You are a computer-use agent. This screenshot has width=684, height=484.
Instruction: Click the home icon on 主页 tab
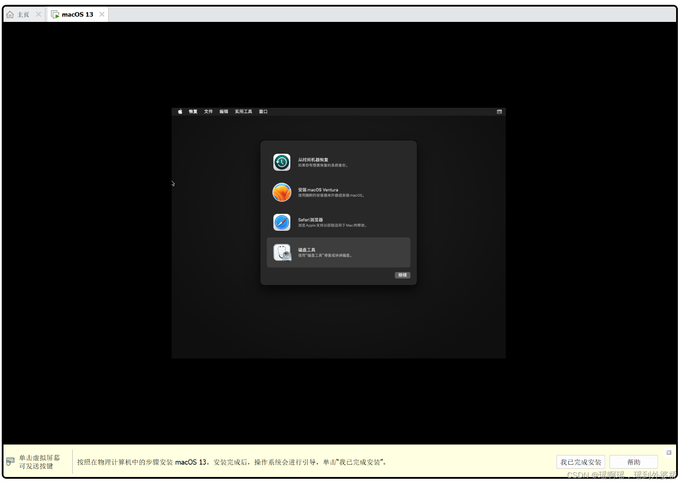pos(10,14)
